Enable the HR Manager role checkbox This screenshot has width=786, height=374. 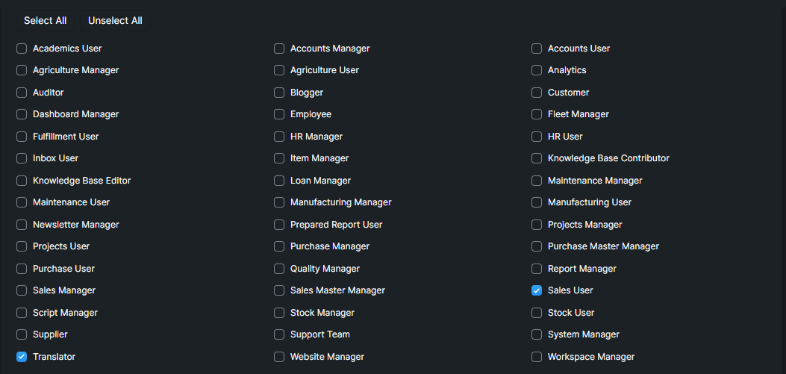point(279,137)
